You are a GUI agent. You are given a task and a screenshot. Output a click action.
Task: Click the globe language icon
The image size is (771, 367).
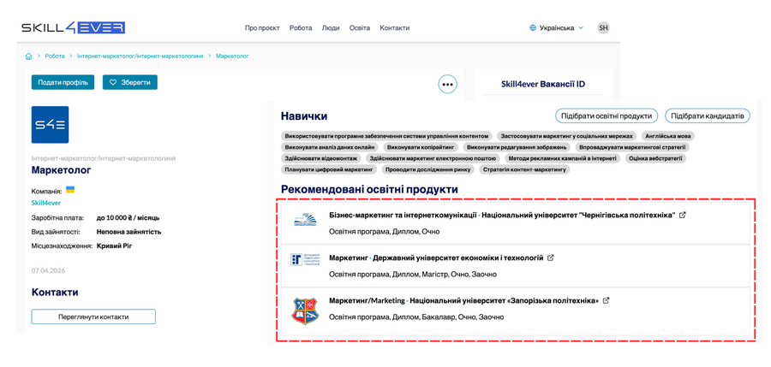click(533, 28)
